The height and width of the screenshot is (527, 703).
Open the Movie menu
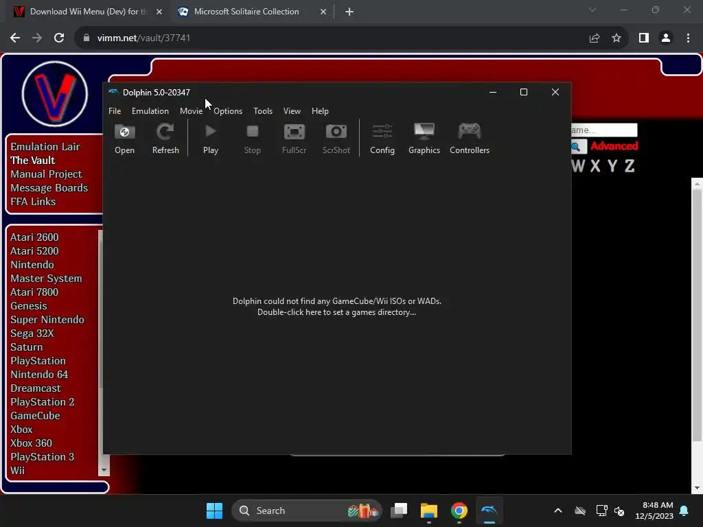coord(191,111)
